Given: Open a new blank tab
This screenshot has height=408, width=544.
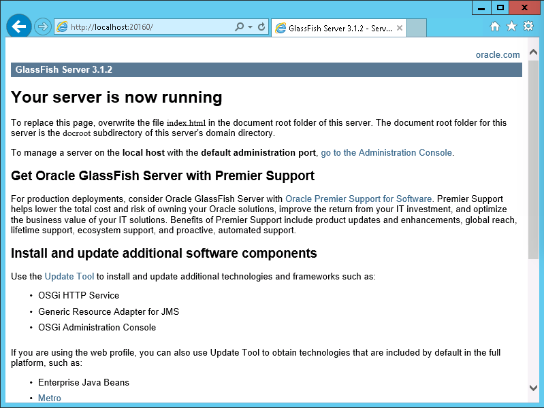Looking at the screenshot, I should point(417,29).
